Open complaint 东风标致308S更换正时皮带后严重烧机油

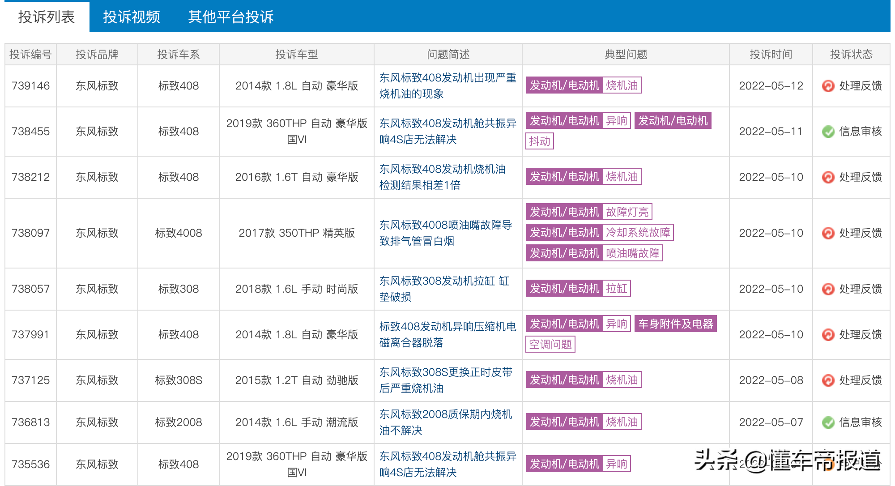(x=446, y=380)
